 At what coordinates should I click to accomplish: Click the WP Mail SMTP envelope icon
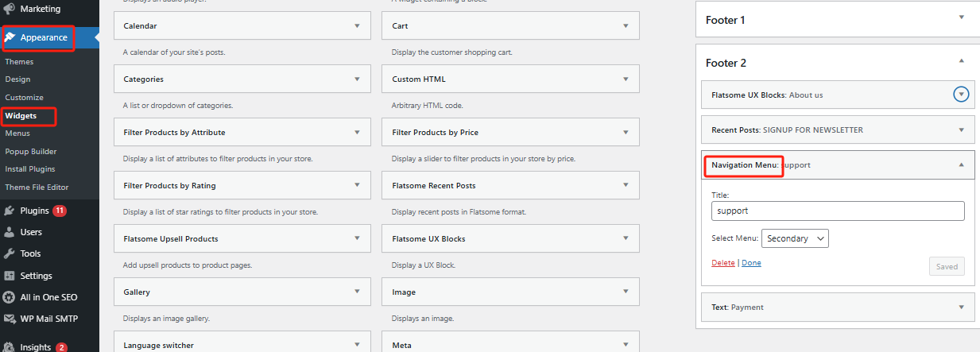[10, 319]
